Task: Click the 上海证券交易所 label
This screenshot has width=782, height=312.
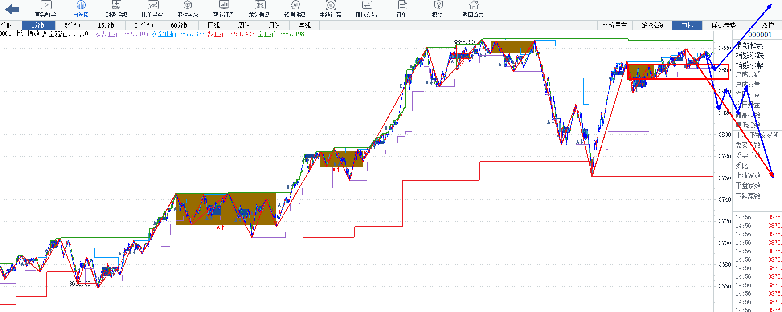Action: [x=757, y=135]
